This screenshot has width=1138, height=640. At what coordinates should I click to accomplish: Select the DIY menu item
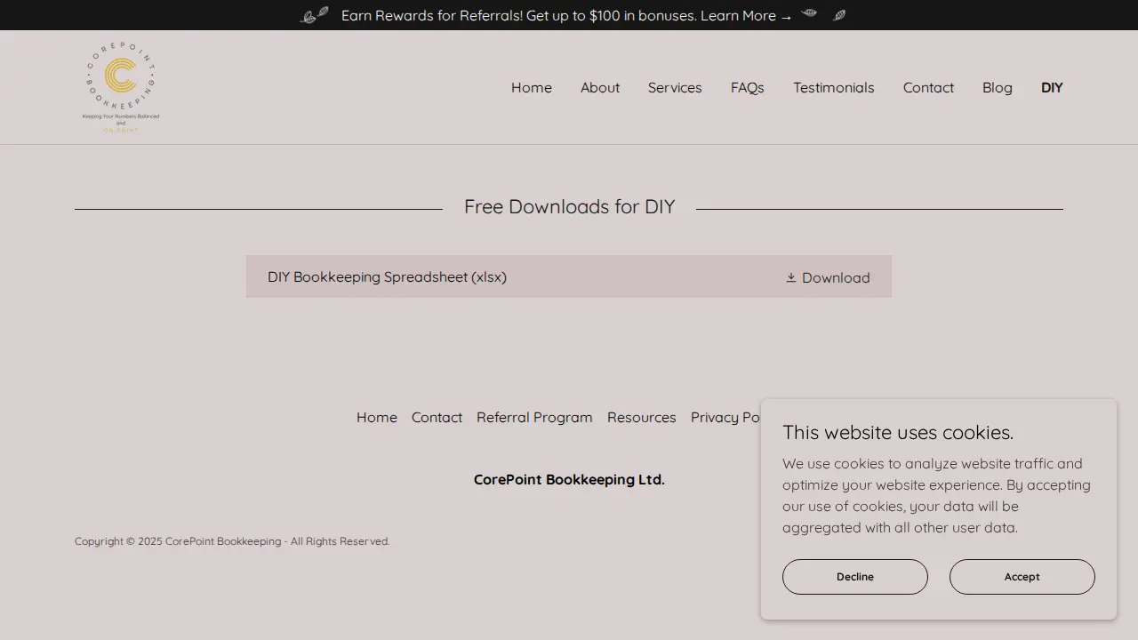[1052, 87]
